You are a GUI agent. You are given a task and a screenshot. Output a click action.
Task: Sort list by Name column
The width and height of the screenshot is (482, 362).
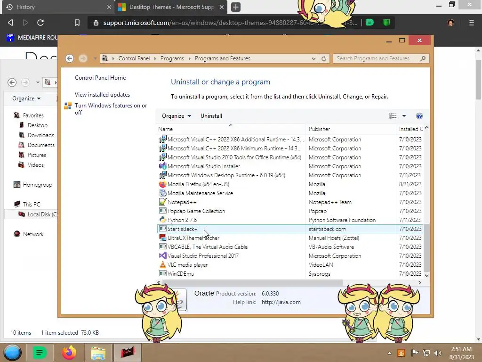click(231, 129)
